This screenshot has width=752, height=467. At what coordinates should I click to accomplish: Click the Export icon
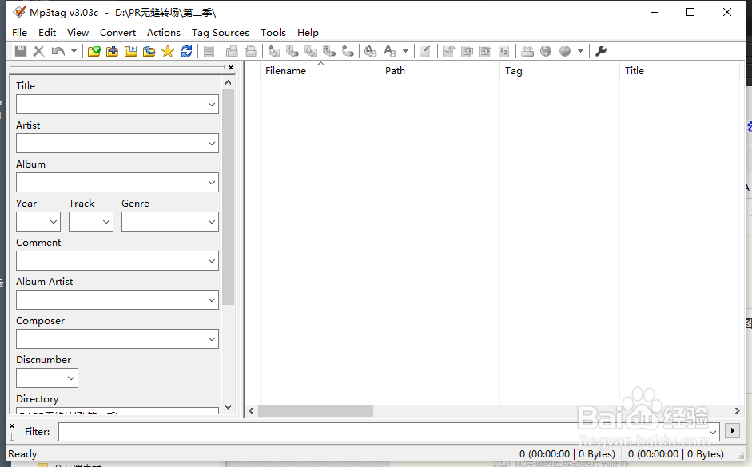click(448, 51)
